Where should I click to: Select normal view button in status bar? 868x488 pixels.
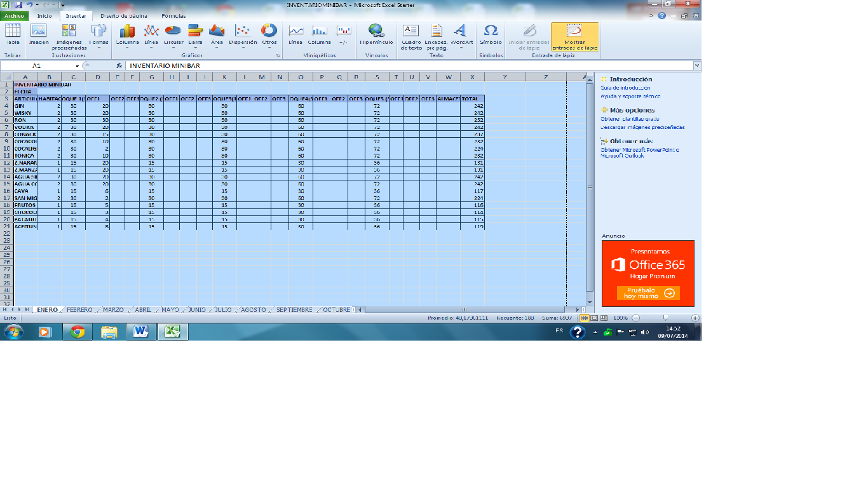pyautogui.click(x=585, y=318)
